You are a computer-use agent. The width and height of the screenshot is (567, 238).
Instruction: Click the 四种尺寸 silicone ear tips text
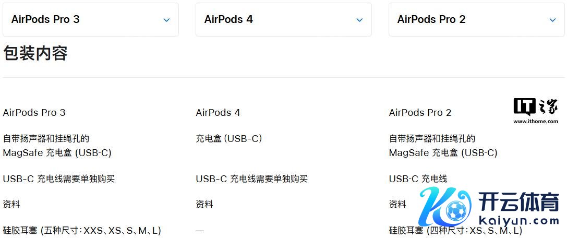pyautogui.click(x=455, y=230)
